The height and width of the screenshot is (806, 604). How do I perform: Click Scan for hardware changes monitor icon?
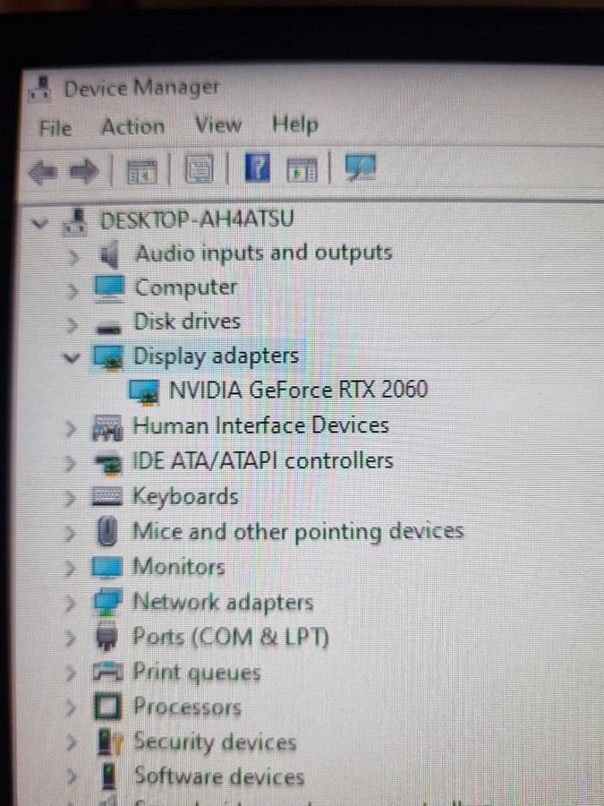coord(360,167)
